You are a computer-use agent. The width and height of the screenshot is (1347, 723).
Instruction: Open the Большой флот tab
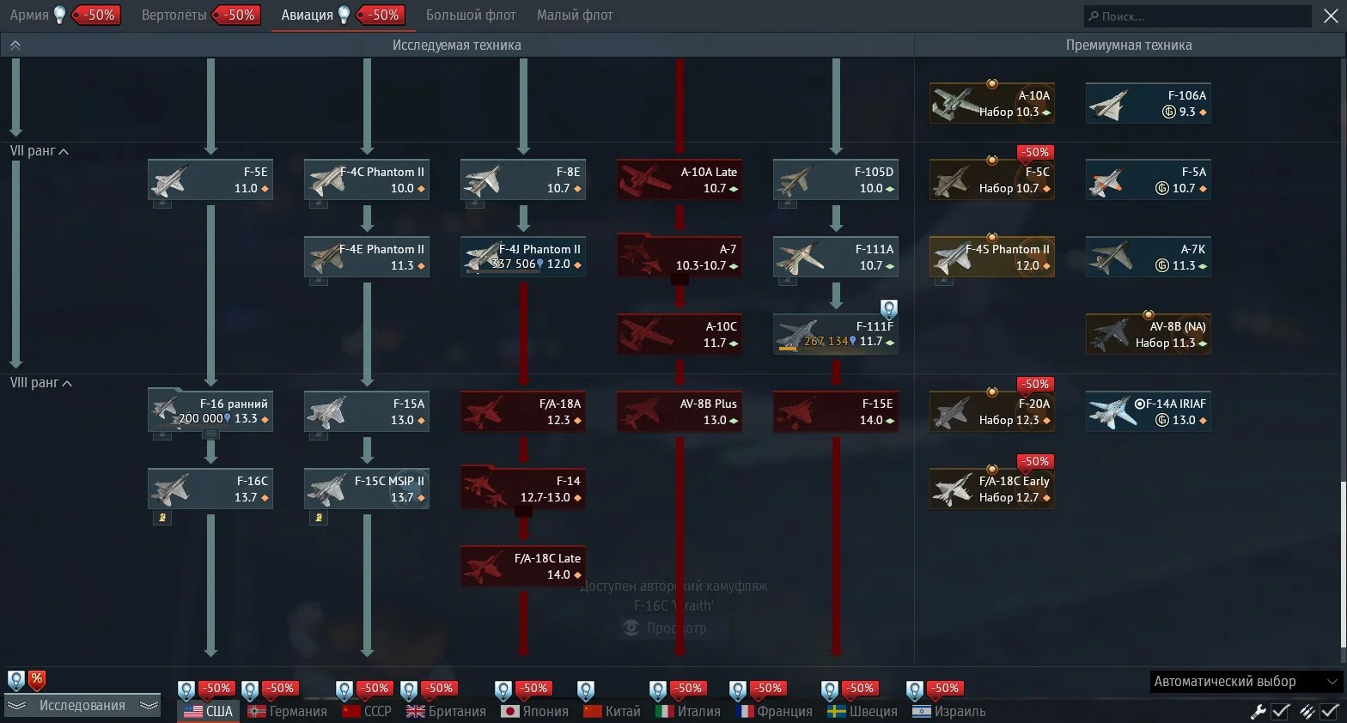(471, 15)
